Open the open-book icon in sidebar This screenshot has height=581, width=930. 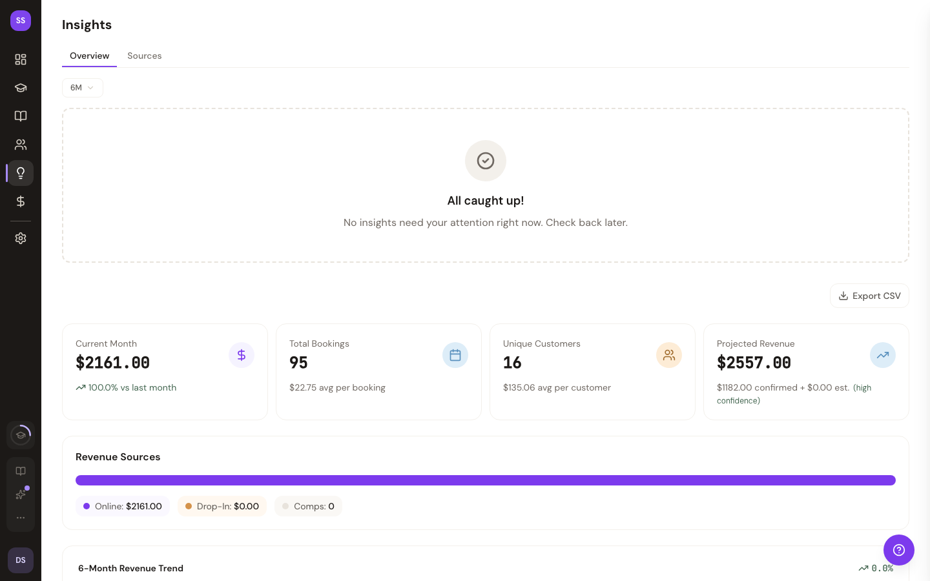coord(21,116)
